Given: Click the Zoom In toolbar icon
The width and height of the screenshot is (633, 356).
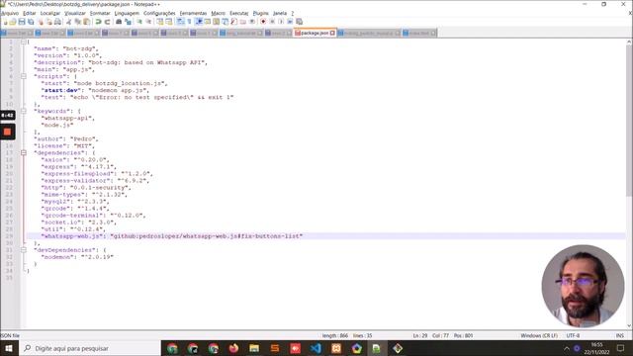Looking at the screenshot, I should [139, 22].
